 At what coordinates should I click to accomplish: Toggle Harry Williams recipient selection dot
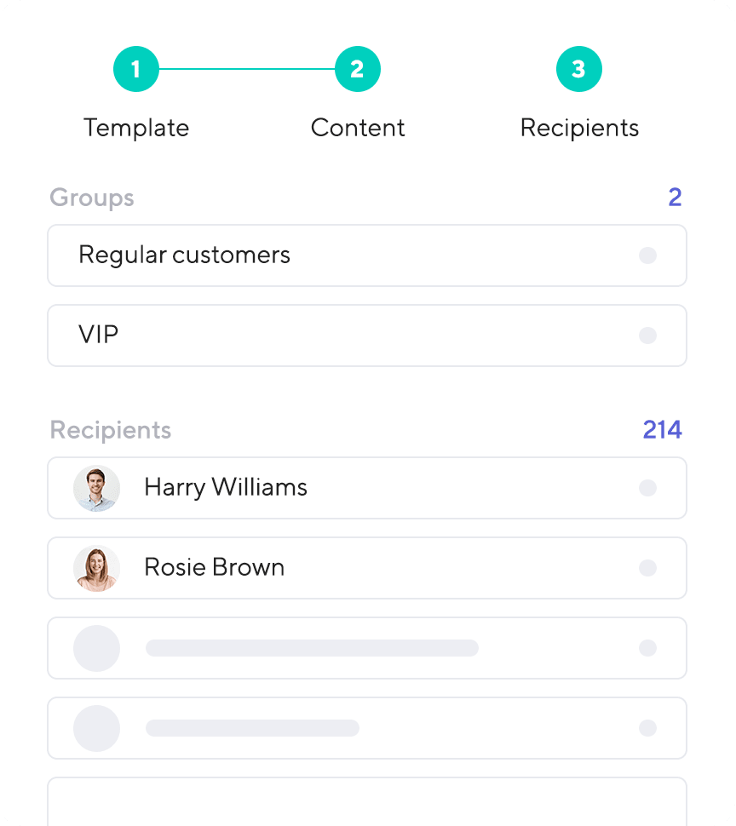[647, 488]
